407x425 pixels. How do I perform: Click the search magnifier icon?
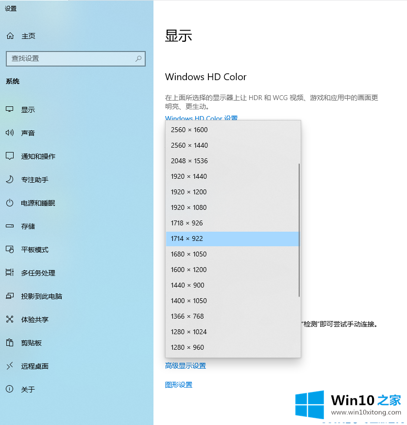pos(138,59)
